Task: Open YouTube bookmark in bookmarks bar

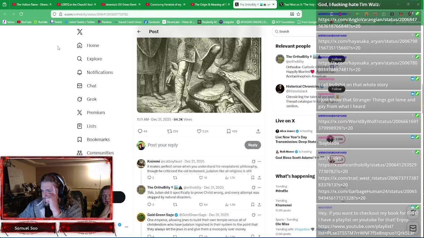Action: pyautogui.click(x=24, y=22)
